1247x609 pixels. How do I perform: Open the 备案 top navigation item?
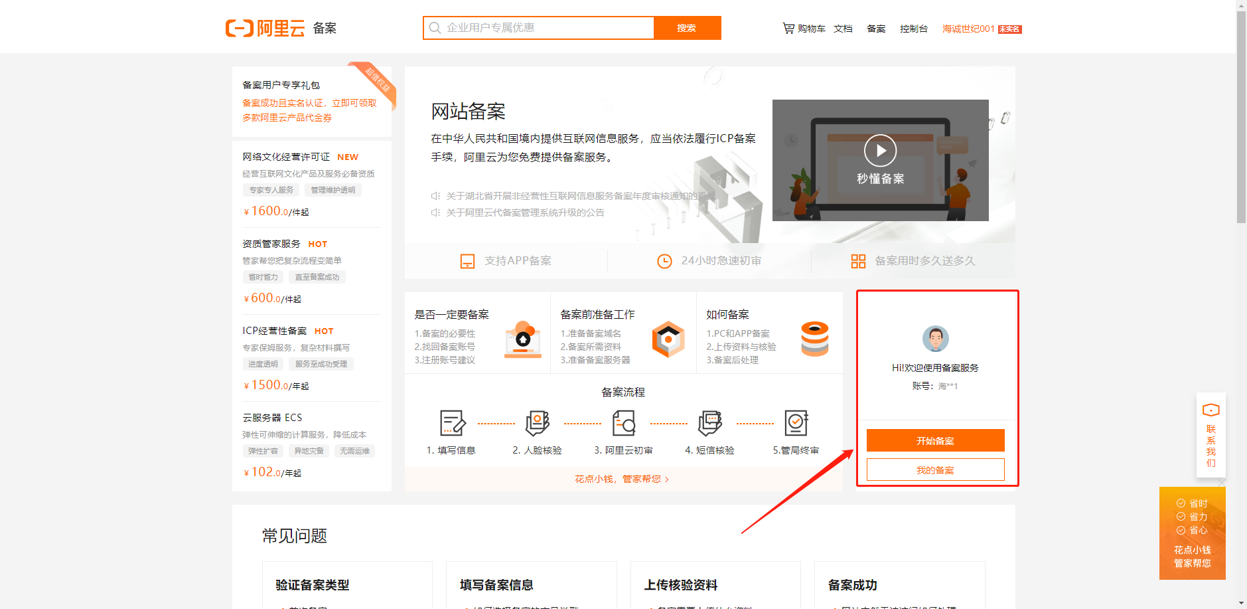pos(876,29)
